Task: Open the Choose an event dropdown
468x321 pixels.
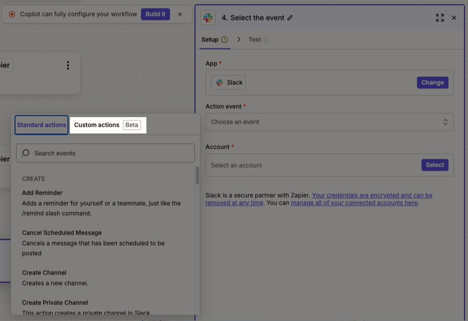Action: (x=329, y=122)
